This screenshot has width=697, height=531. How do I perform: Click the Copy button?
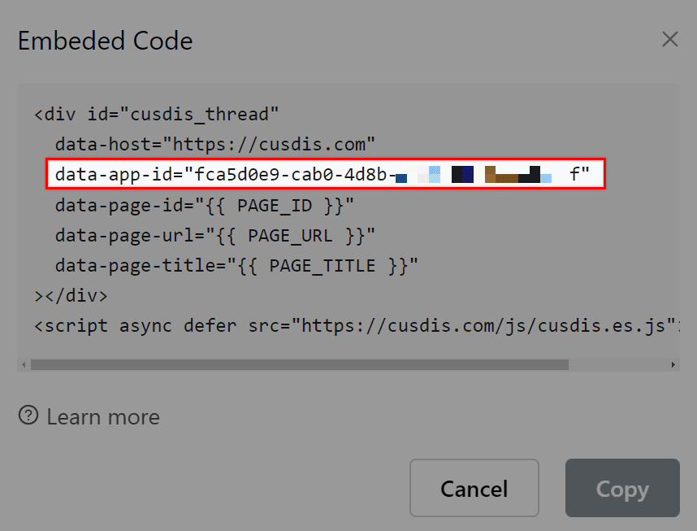click(622, 488)
